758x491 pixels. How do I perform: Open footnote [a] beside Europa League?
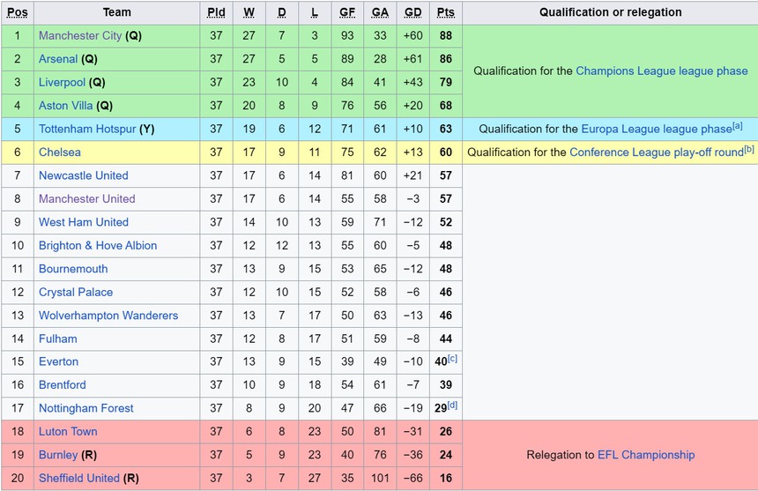click(x=737, y=126)
